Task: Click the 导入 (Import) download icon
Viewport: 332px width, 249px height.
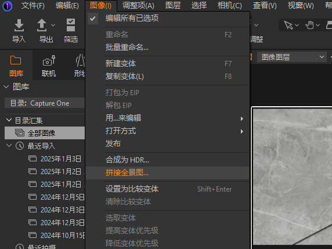Action: pos(19,25)
